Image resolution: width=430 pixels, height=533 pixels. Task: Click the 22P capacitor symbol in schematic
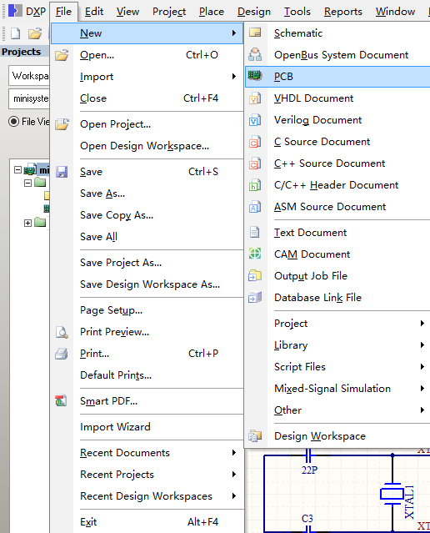[x=308, y=455]
